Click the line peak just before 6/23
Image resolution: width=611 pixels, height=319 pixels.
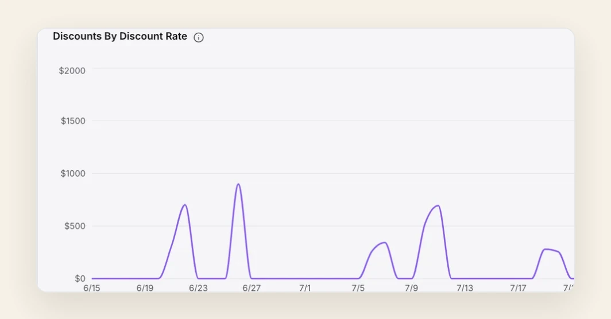coord(185,205)
